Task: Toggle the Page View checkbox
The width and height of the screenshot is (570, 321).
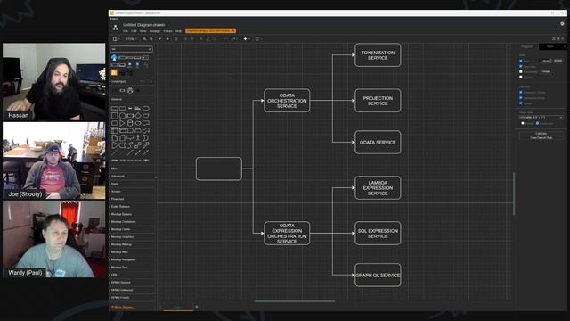Action: (x=521, y=66)
